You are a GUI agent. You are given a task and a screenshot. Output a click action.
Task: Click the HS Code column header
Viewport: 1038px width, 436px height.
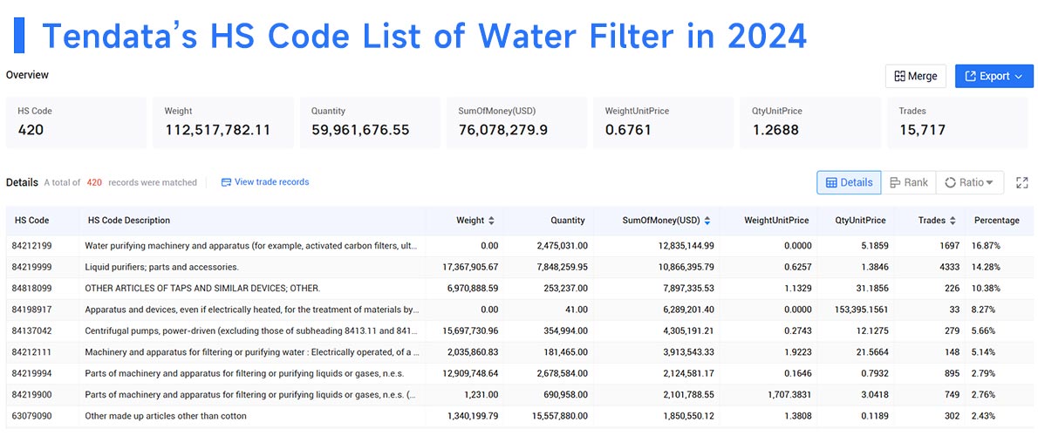point(31,221)
